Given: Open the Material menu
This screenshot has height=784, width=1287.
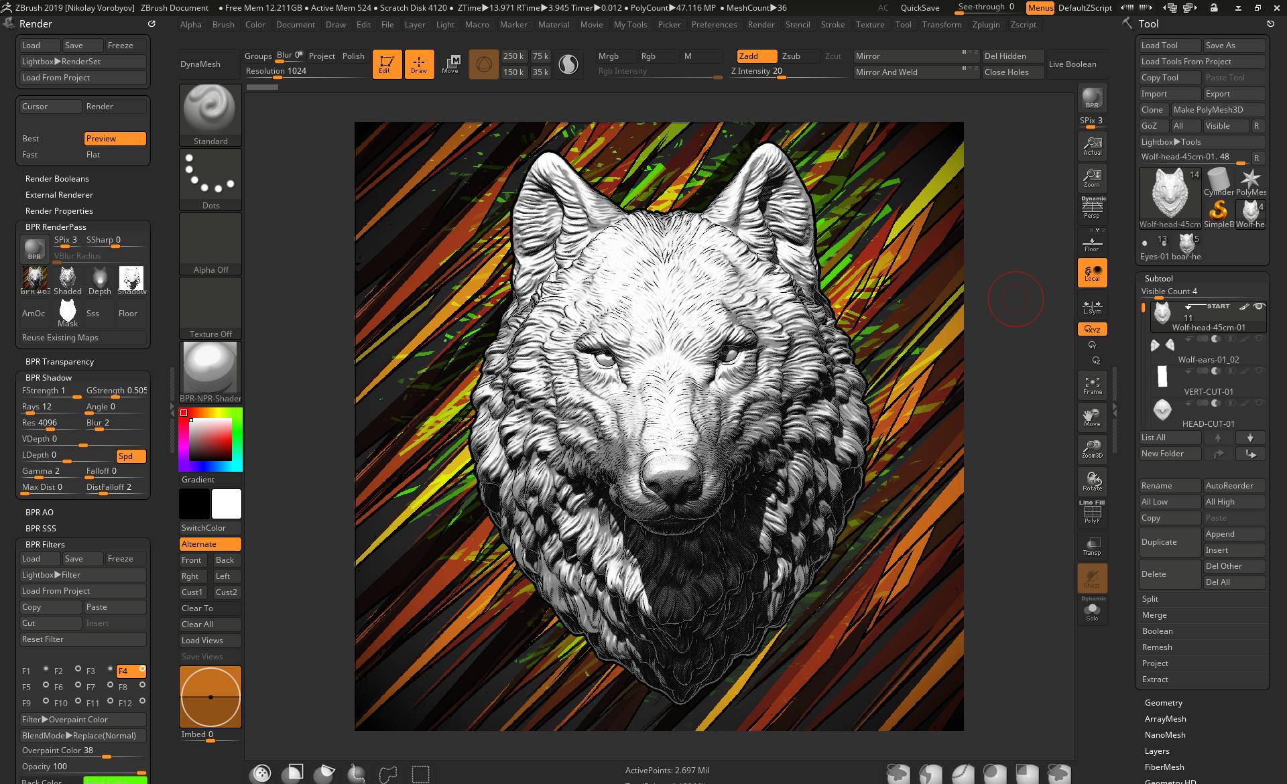Looking at the screenshot, I should click(554, 25).
